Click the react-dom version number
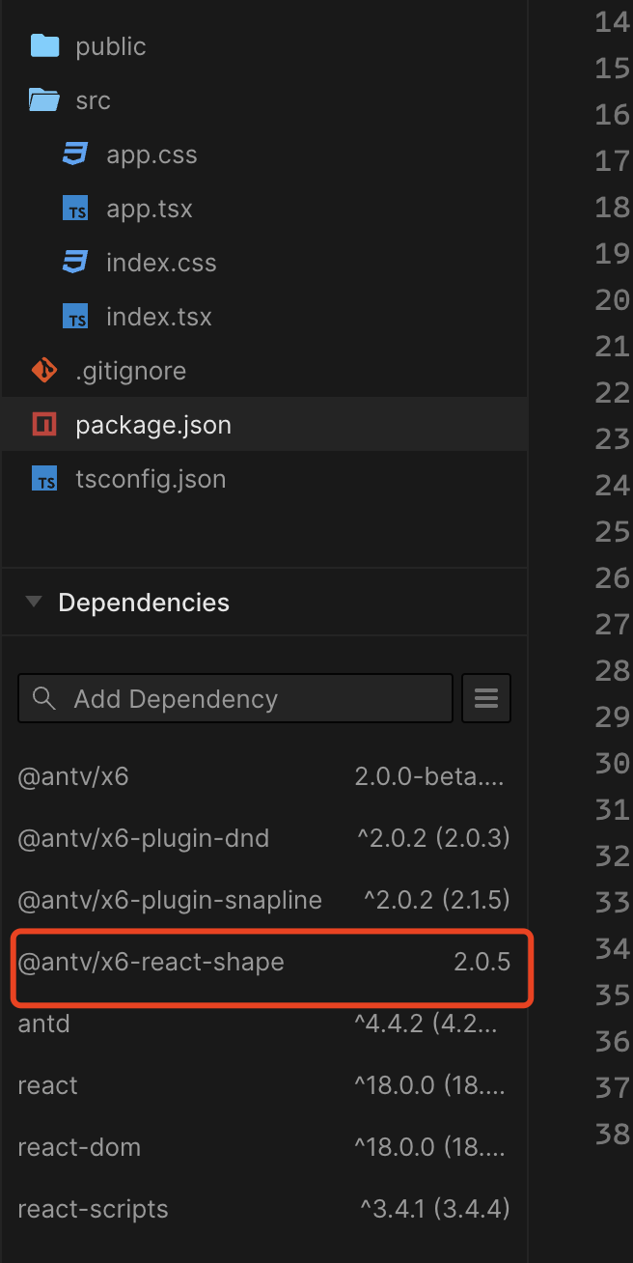The height and width of the screenshot is (1263, 633). (x=429, y=1146)
